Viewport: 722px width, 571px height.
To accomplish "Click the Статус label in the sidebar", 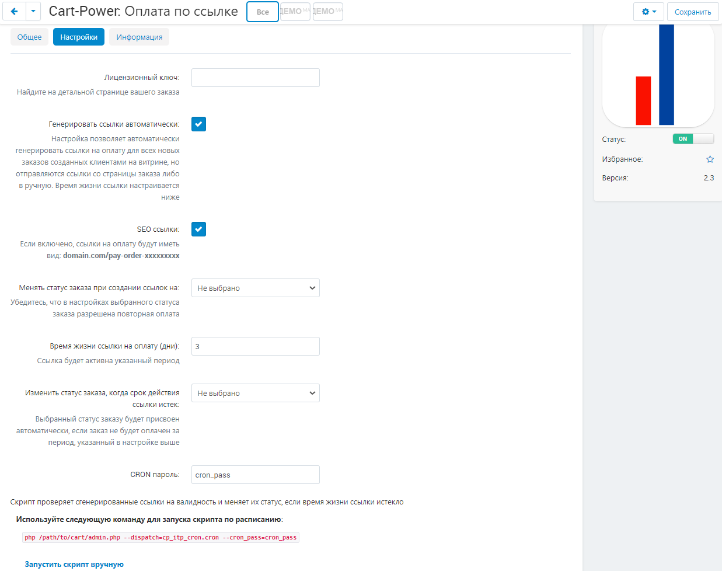I will click(x=614, y=140).
